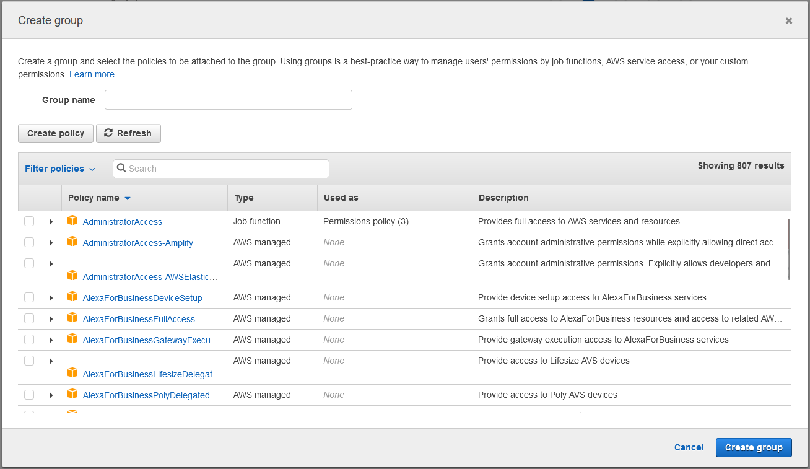Refresh the policy list
810x469 pixels.
coord(128,133)
